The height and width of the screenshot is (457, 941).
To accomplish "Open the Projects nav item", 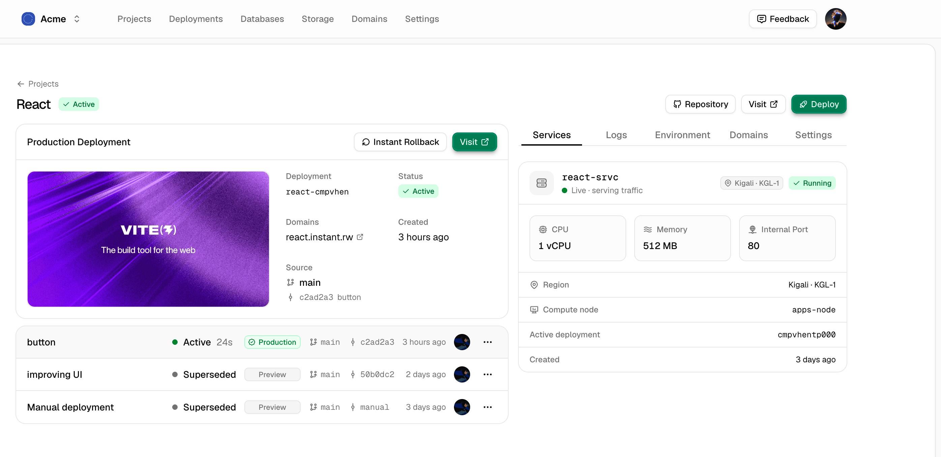I will click(134, 19).
